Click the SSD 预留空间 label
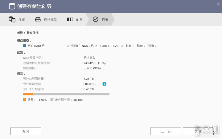Screen dimensions: 222x139 [x=33, y=58]
